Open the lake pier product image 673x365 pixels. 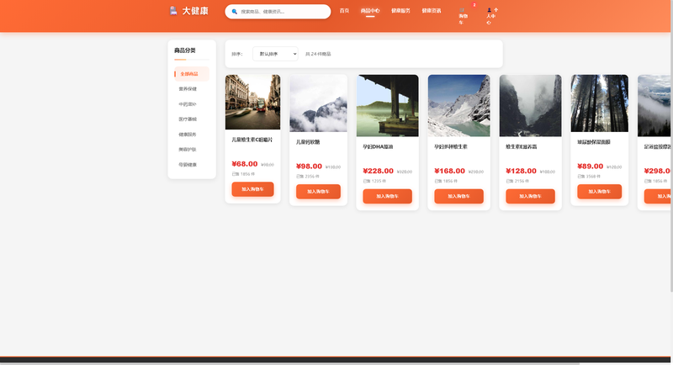387,105
